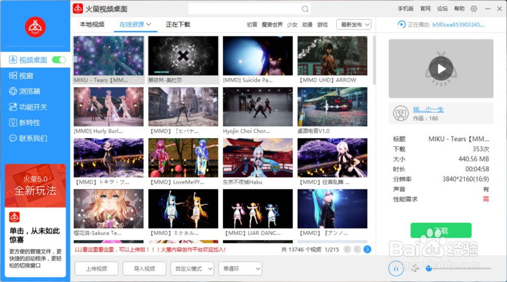
Task: Open the 浏览器 sidebar section
Action: (x=24, y=92)
